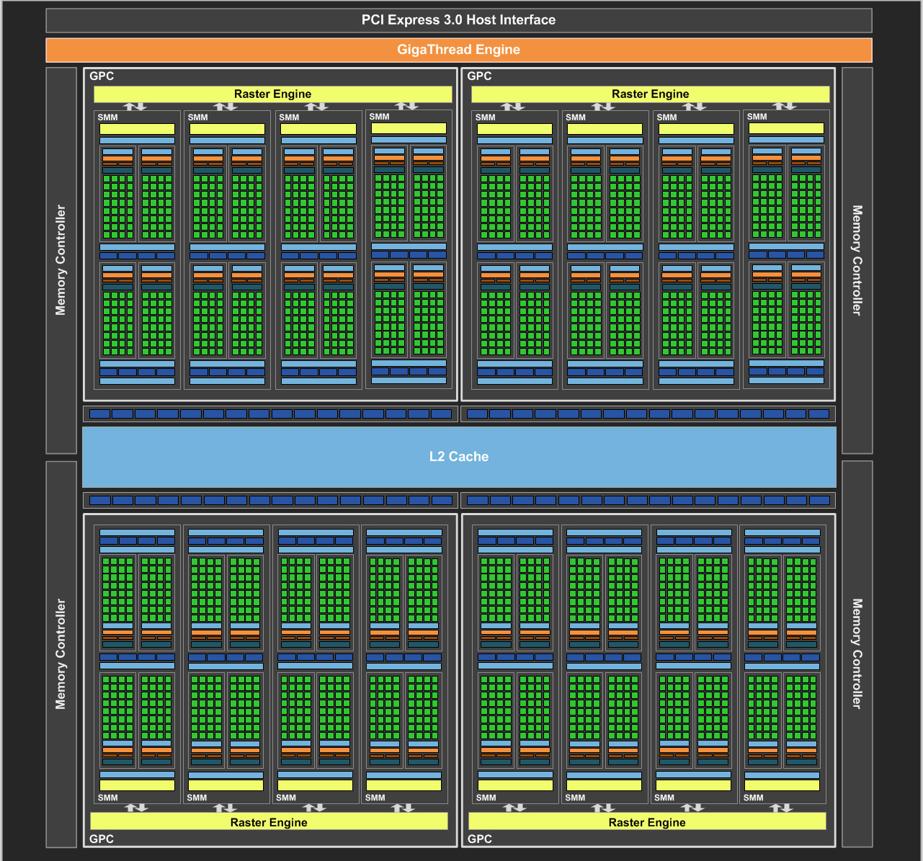Click the PCI Express 3.0 Host Interface bar
The width and height of the screenshot is (923, 861).
tap(458, 20)
